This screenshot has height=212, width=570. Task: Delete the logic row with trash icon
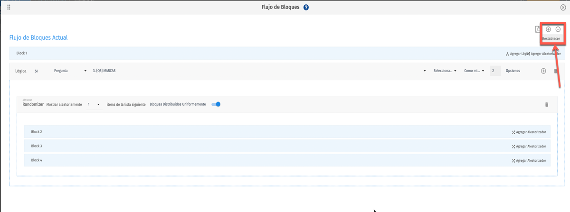(x=556, y=71)
